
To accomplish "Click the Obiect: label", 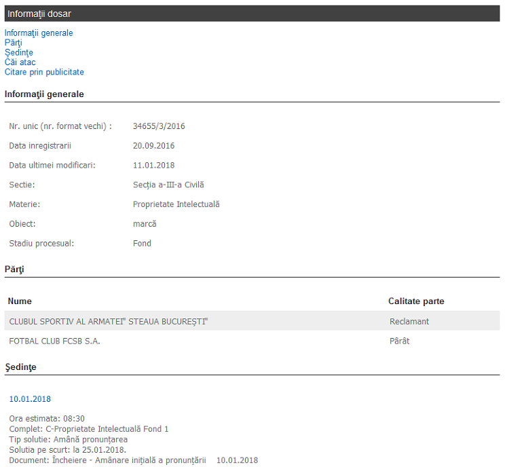I will [x=22, y=224].
